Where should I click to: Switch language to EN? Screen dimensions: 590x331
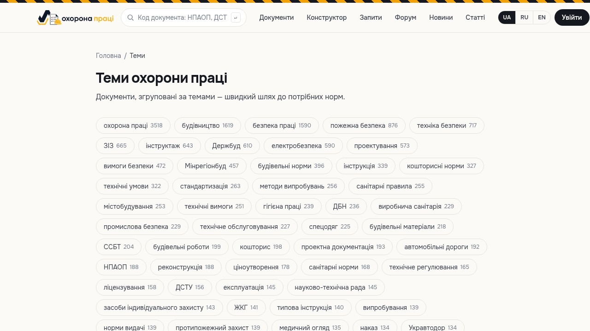click(x=542, y=17)
